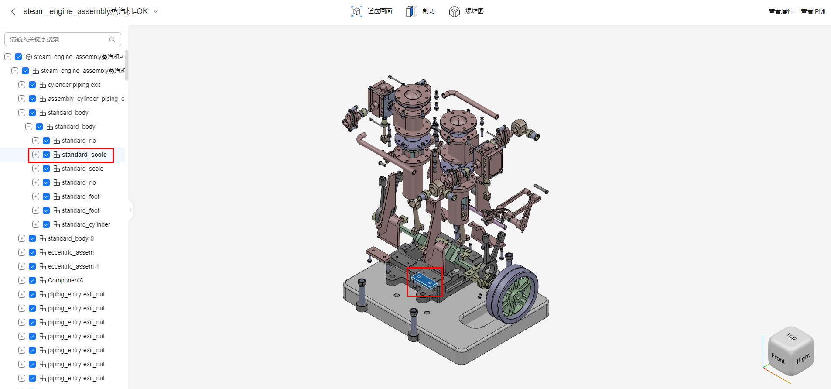Click the Top face of view cube
The image size is (831, 389).
tap(791, 336)
